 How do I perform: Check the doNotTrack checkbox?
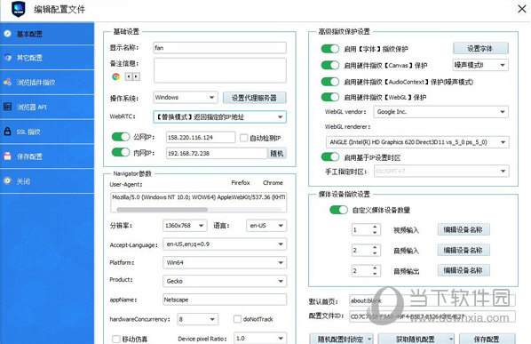click(x=237, y=319)
